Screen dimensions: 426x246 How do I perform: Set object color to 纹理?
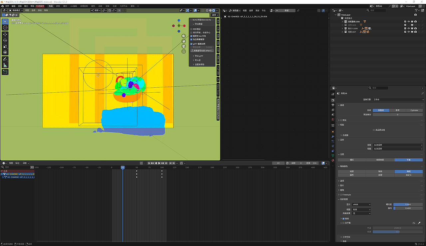click(x=380, y=175)
